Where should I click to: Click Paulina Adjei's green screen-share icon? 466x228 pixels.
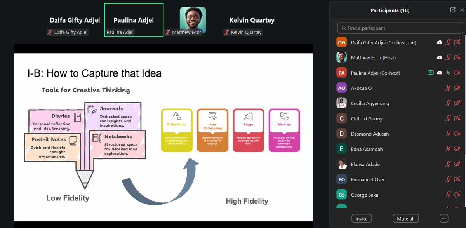[x=430, y=73]
